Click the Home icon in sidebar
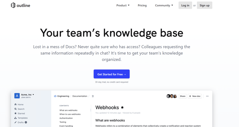239x127 pixels. point(16,105)
